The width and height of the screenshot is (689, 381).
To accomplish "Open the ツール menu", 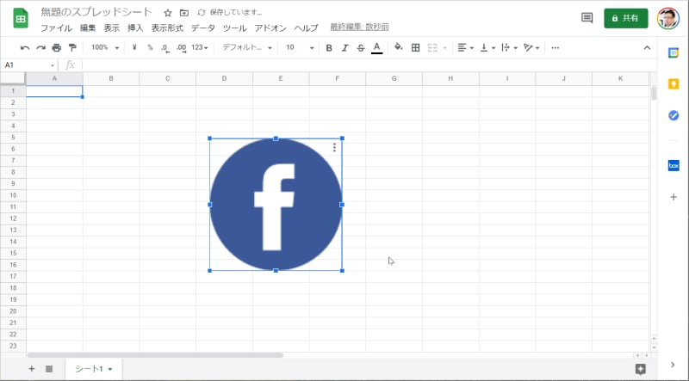I will click(234, 28).
